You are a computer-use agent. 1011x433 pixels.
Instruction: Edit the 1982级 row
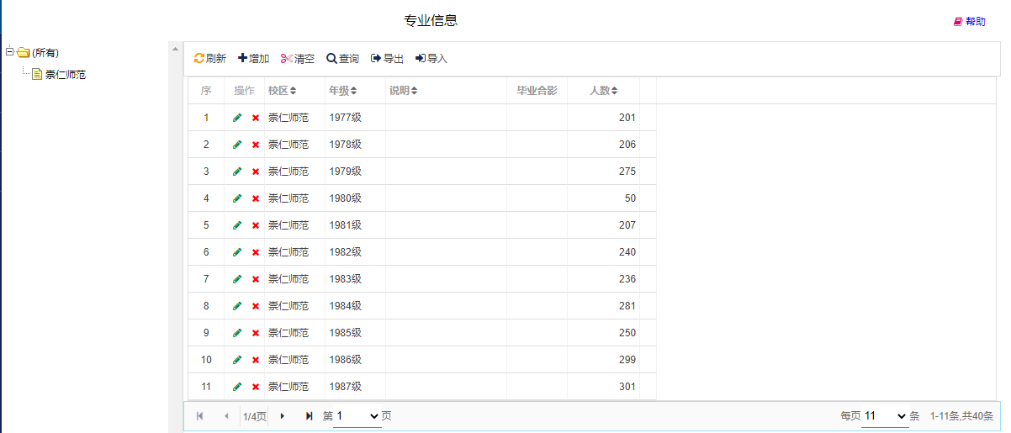pos(237,252)
